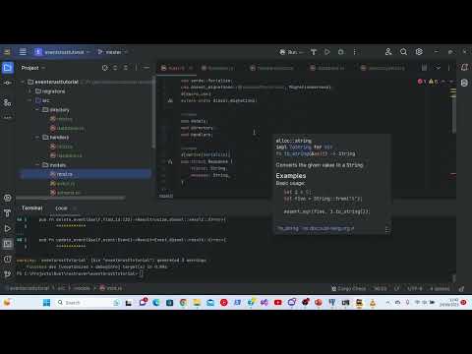This screenshot has width=472, height=354.
Task: Open YouTube icon on Windows taskbar
Action: click(277, 302)
